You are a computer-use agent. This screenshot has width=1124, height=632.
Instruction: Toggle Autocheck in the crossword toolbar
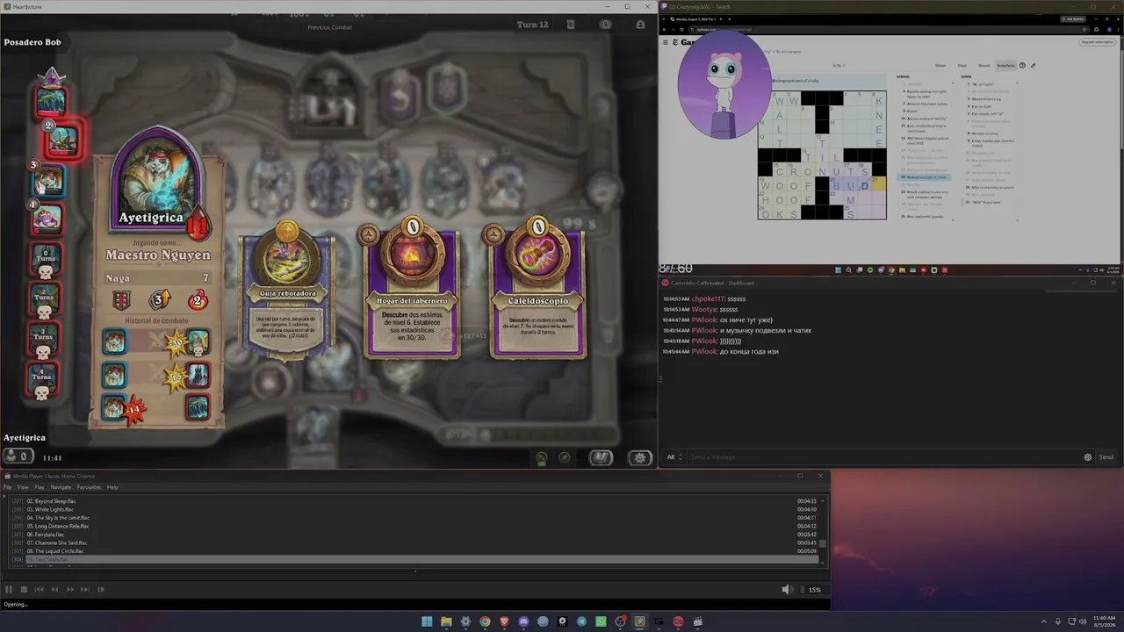click(1005, 65)
